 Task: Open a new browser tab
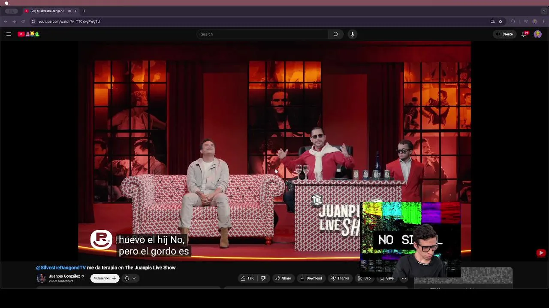coord(84,11)
